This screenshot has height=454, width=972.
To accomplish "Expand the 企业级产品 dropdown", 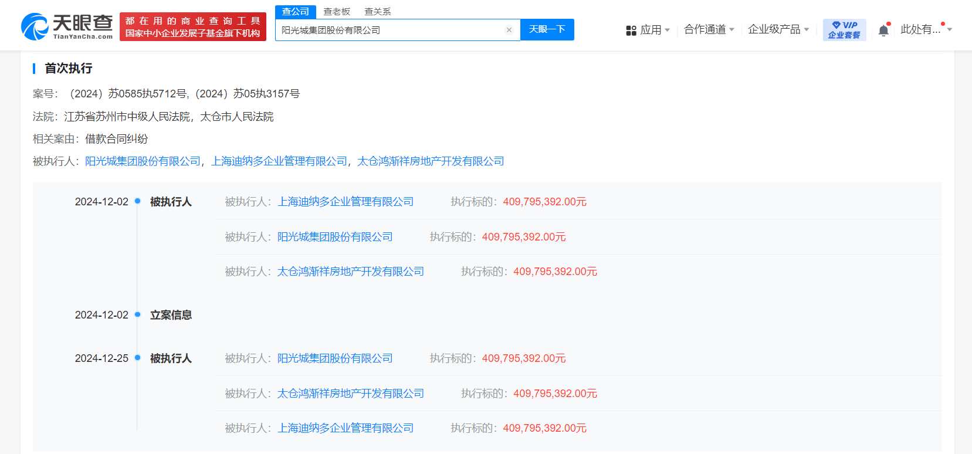I will coord(778,29).
